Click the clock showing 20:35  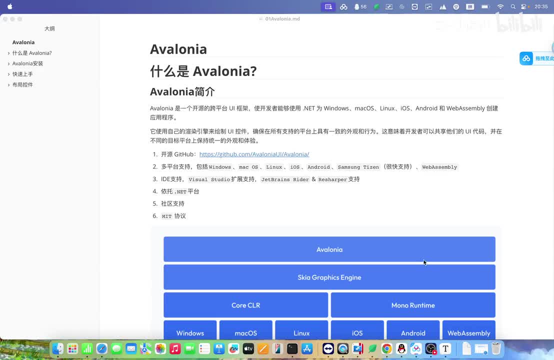(x=541, y=6)
